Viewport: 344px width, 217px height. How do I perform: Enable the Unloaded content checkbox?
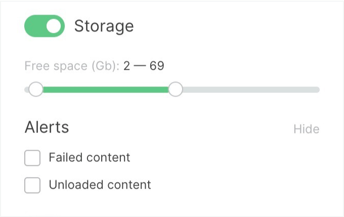[x=32, y=186]
